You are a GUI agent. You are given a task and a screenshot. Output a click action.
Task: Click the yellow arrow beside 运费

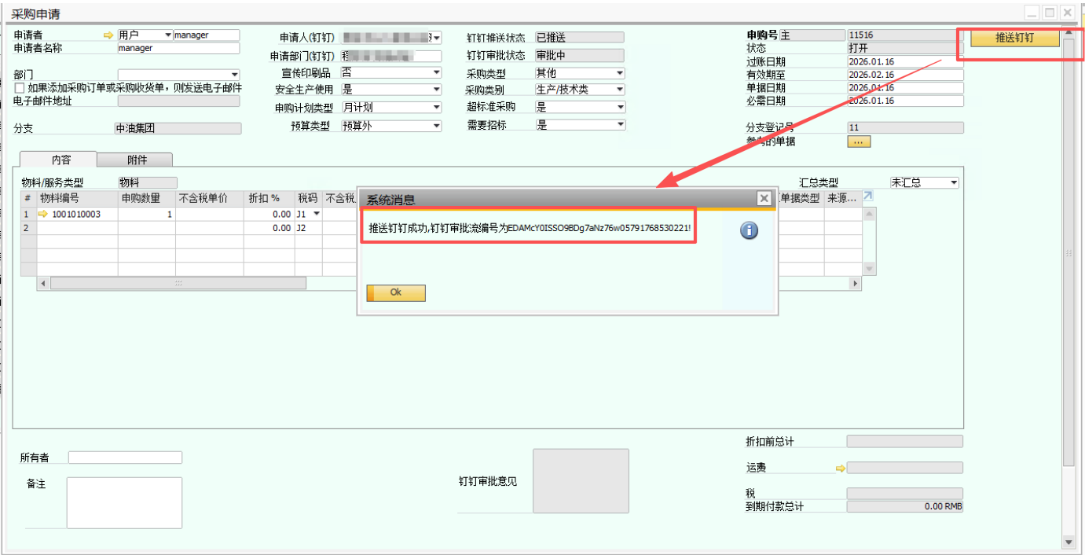click(x=840, y=468)
